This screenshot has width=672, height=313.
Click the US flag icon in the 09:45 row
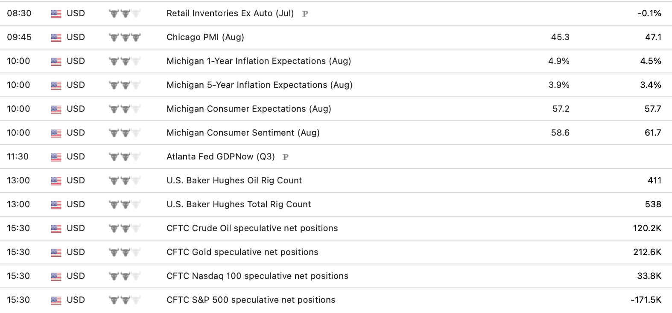(56, 38)
